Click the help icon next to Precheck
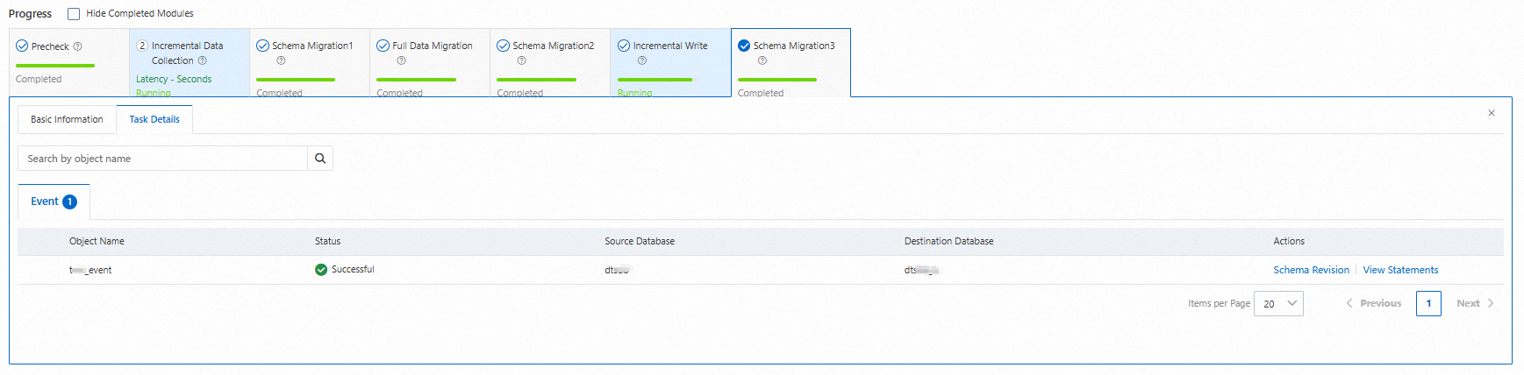The image size is (1524, 375). (x=78, y=46)
